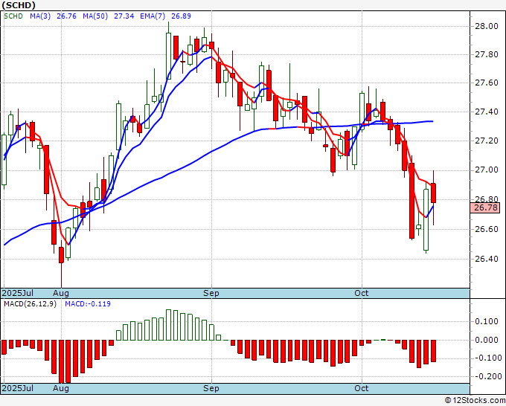Click the EMA(7) value 26.89

click(x=181, y=16)
